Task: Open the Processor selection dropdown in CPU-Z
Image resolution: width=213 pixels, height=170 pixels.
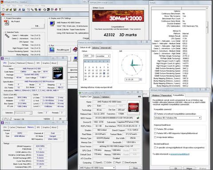Action: 23,113
